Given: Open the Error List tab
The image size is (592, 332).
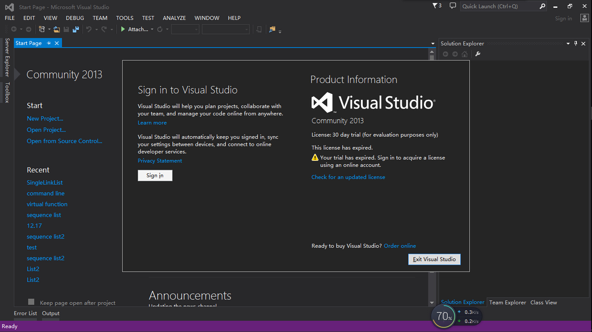Looking at the screenshot, I should click(26, 313).
